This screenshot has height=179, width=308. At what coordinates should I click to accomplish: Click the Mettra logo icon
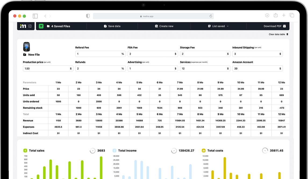coord(23,26)
